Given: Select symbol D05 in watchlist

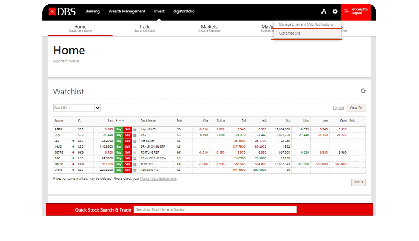Looking at the screenshot, I should [x=57, y=135].
